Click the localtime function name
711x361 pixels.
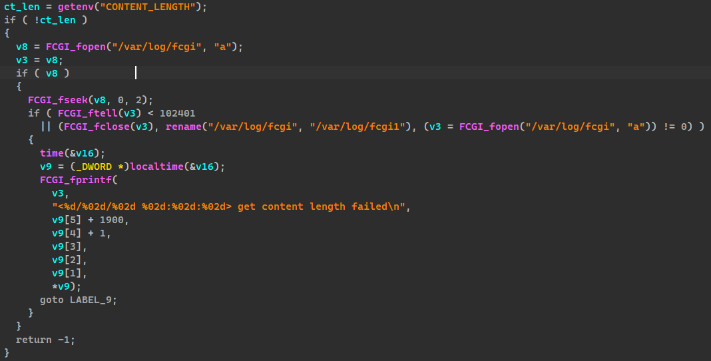pyautogui.click(x=161, y=167)
